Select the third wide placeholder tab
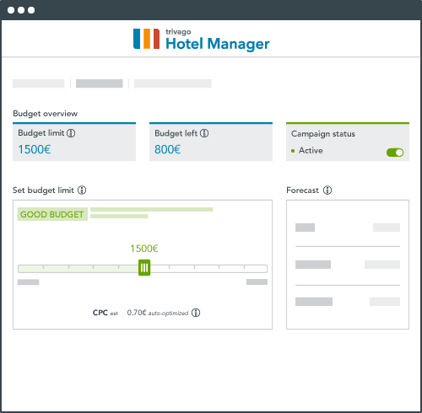Image resolution: width=422 pixels, height=413 pixels. click(173, 83)
